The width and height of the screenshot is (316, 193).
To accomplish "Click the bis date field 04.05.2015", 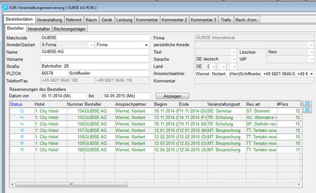I will coord(126,96).
